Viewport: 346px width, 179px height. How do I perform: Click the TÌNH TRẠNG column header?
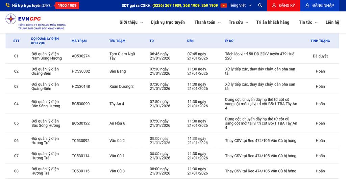(x=320, y=41)
